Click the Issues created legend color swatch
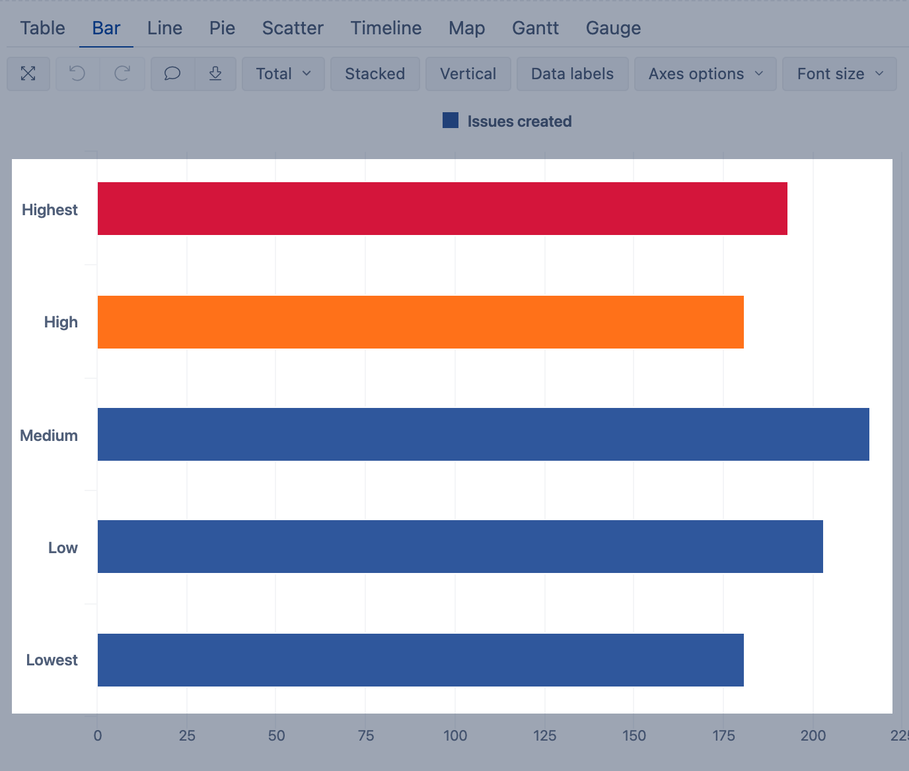 [x=451, y=120]
